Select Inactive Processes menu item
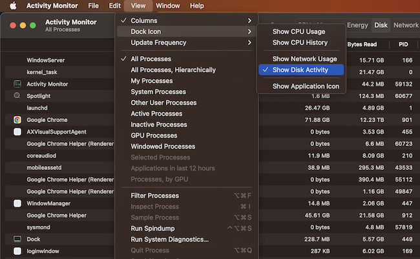 pos(187,125)
